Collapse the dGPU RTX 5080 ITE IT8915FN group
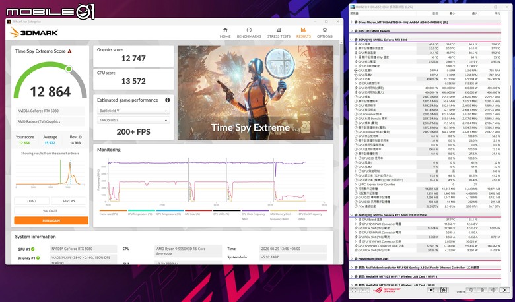The height and width of the screenshot is (302, 515). click(x=352, y=215)
